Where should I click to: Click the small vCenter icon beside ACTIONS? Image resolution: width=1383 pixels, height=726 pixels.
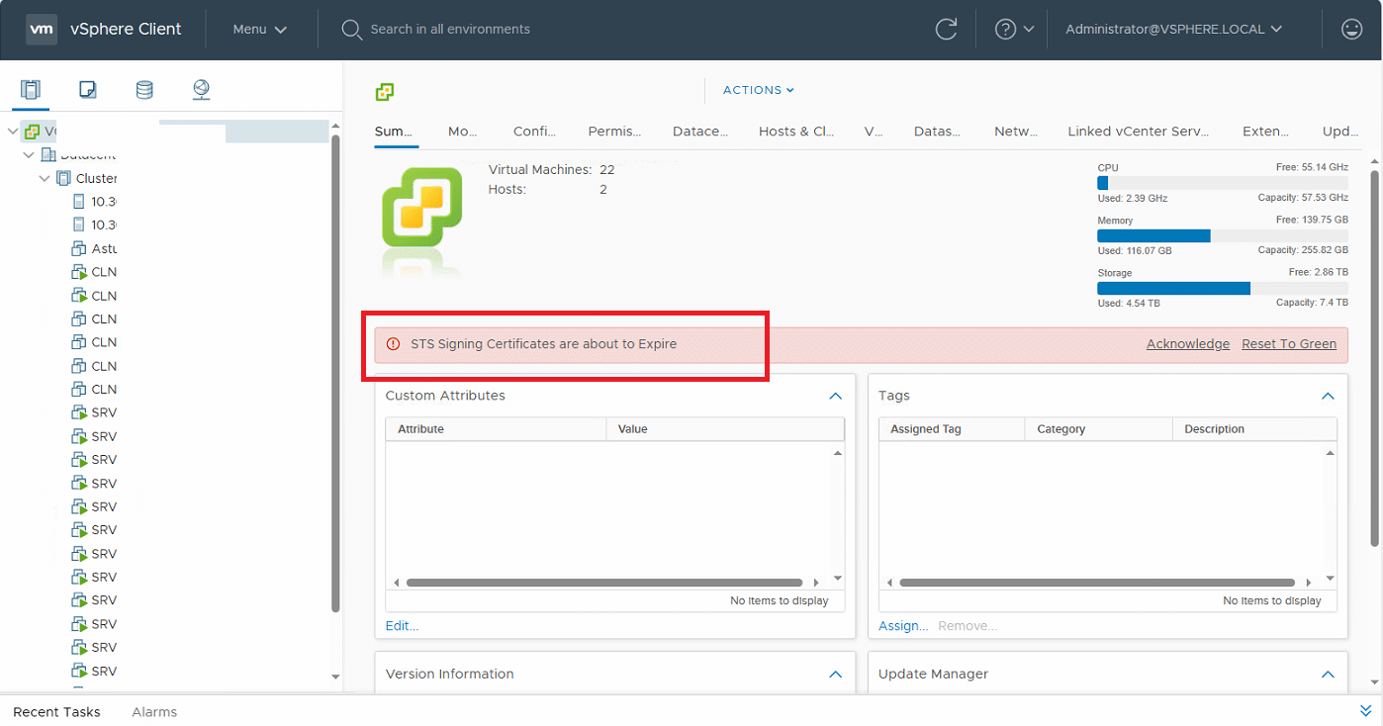385,92
